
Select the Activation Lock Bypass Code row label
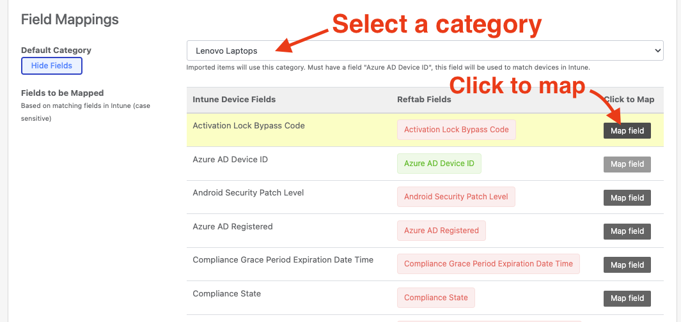tap(249, 126)
